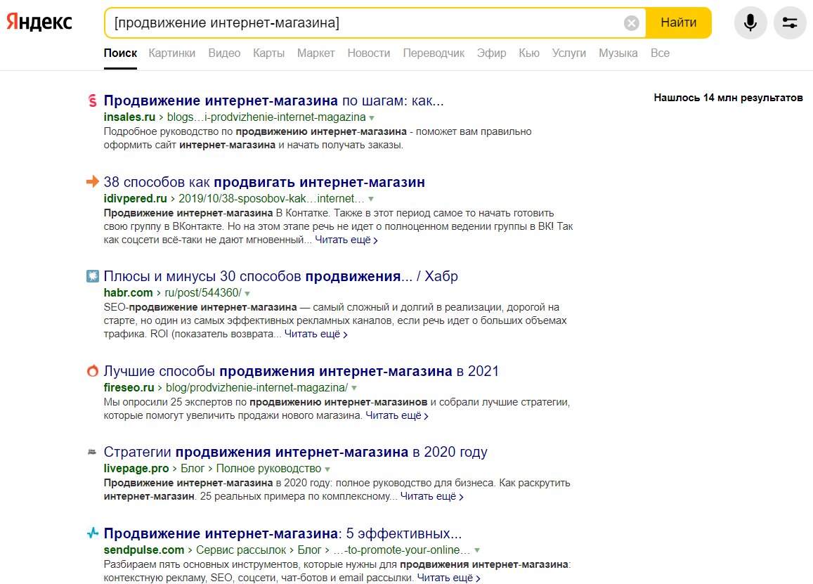Viewport: 813px width, 584px height.
Task: Select the Переводчик tab
Action: click(434, 53)
